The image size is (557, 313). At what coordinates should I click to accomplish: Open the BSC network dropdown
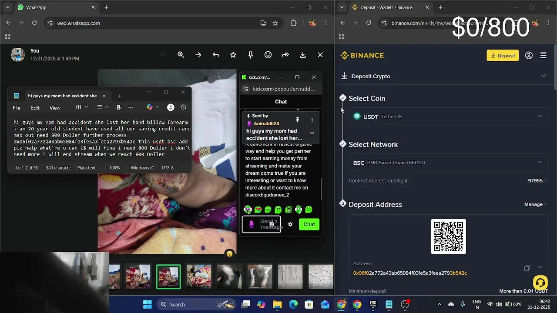pos(448,163)
